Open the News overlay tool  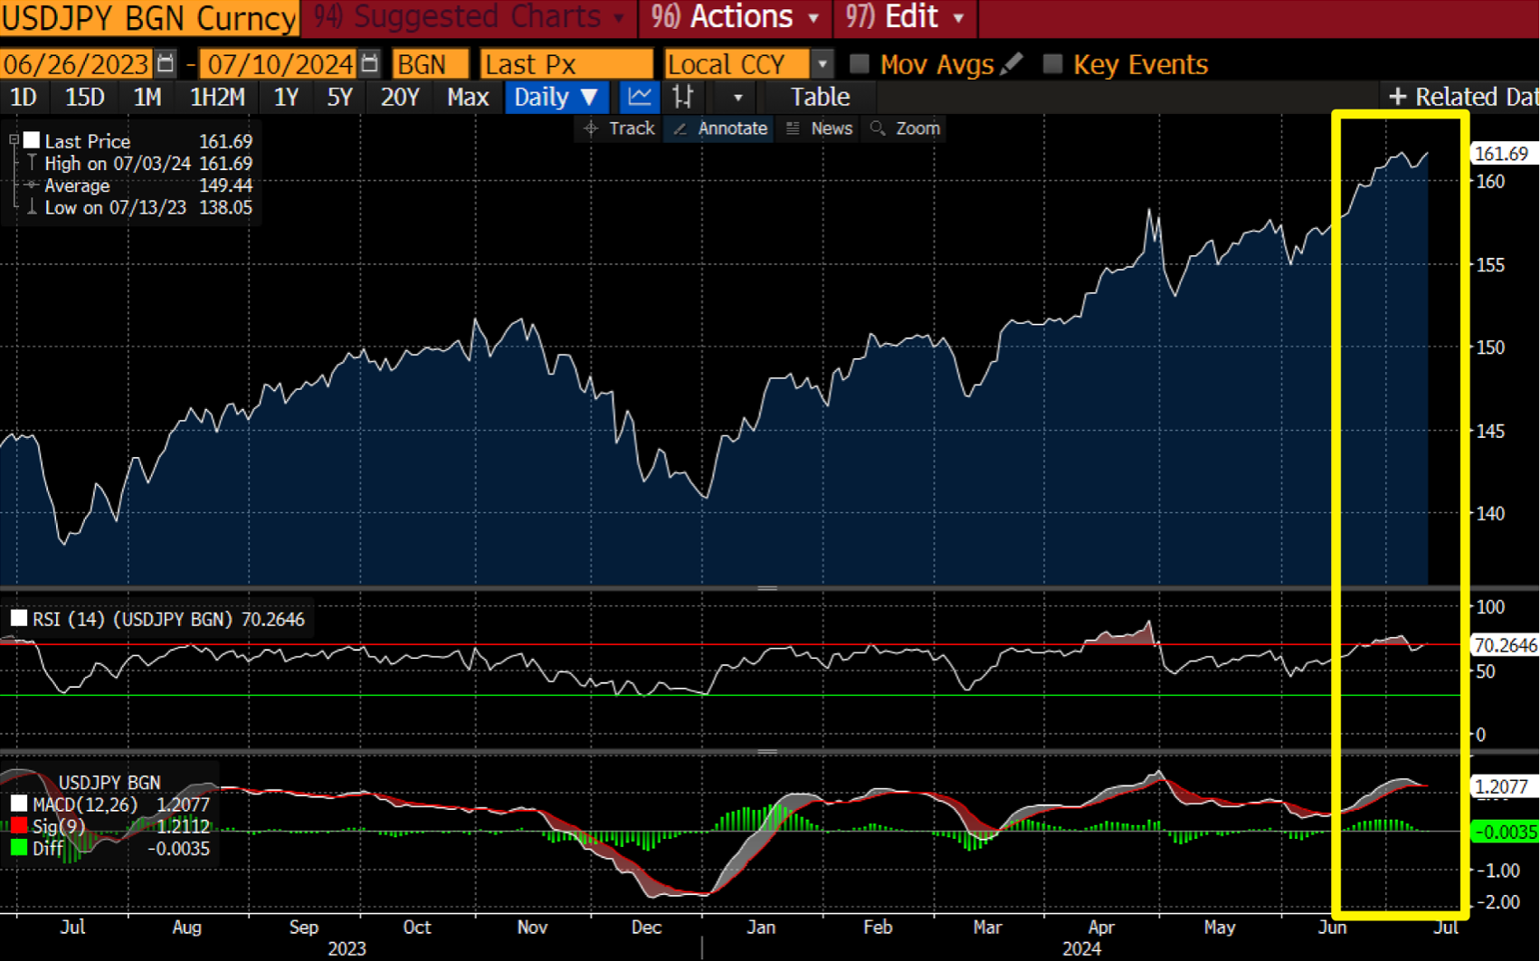(x=820, y=128)
